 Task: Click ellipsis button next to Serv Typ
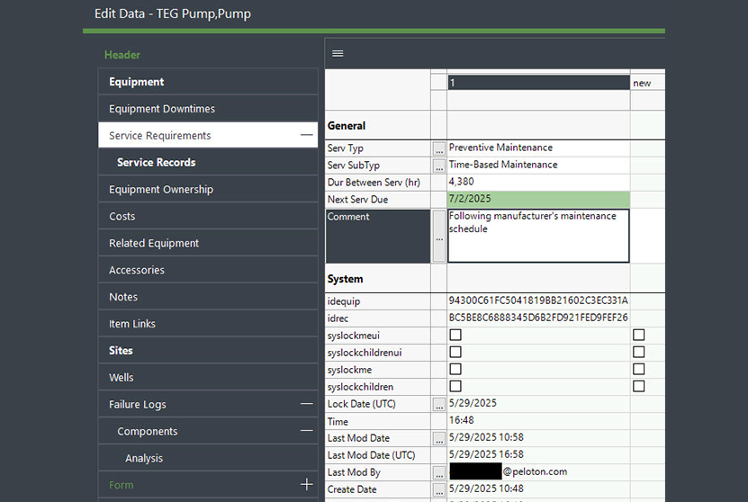(439, 148)
